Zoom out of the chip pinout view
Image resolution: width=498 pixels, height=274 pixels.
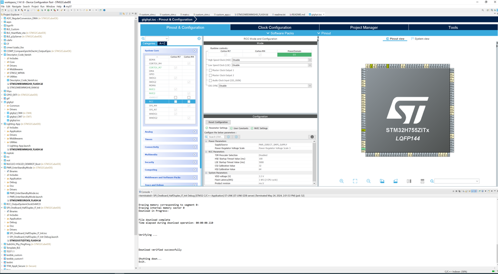[x=368, y=181]
